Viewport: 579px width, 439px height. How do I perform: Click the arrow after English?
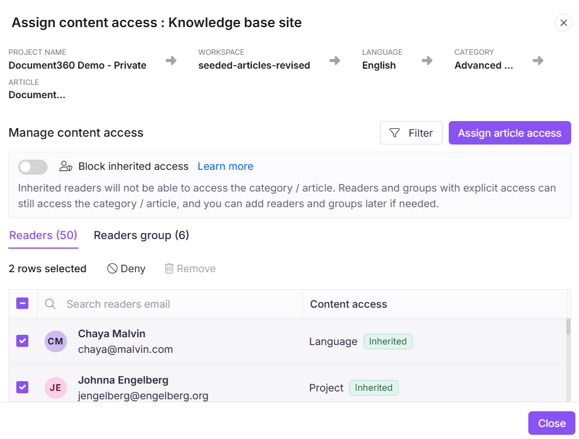click(427, 60)
